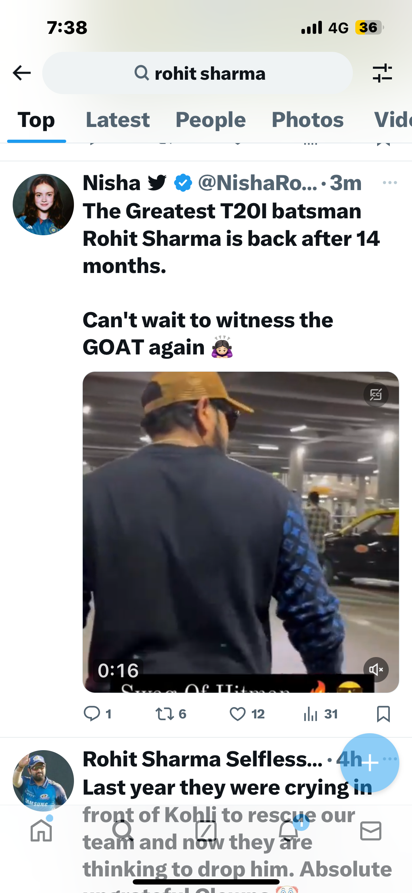The image size is (412, 893).
Task: Switch to the Latest tab
Action: coord(118,120)
